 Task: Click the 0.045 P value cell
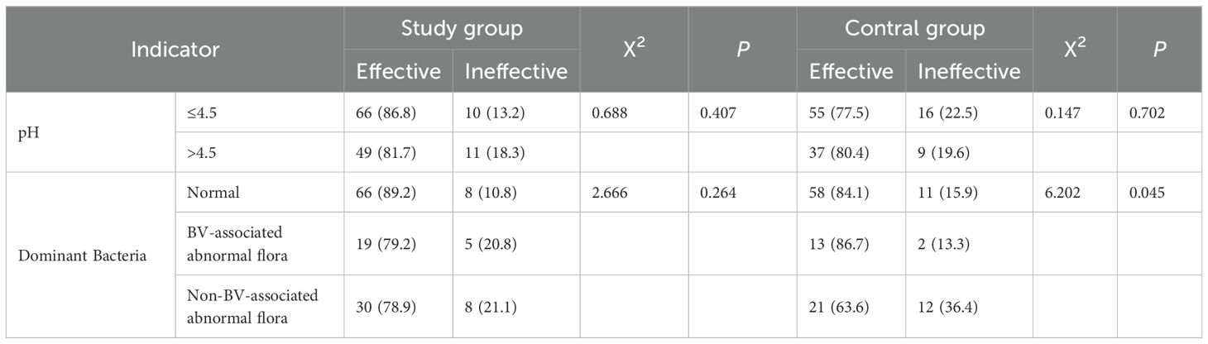point(1146,193)
